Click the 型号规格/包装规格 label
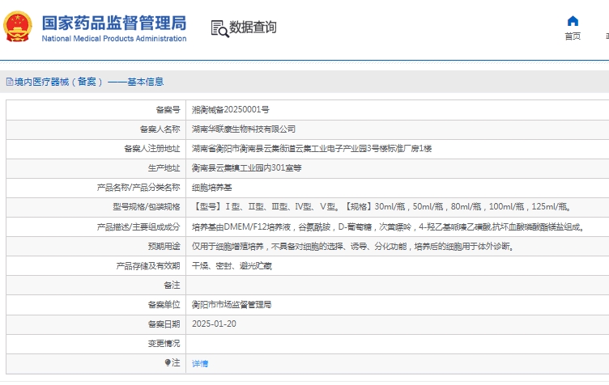Viewport: 609px width, 385px height. point(147,207)
